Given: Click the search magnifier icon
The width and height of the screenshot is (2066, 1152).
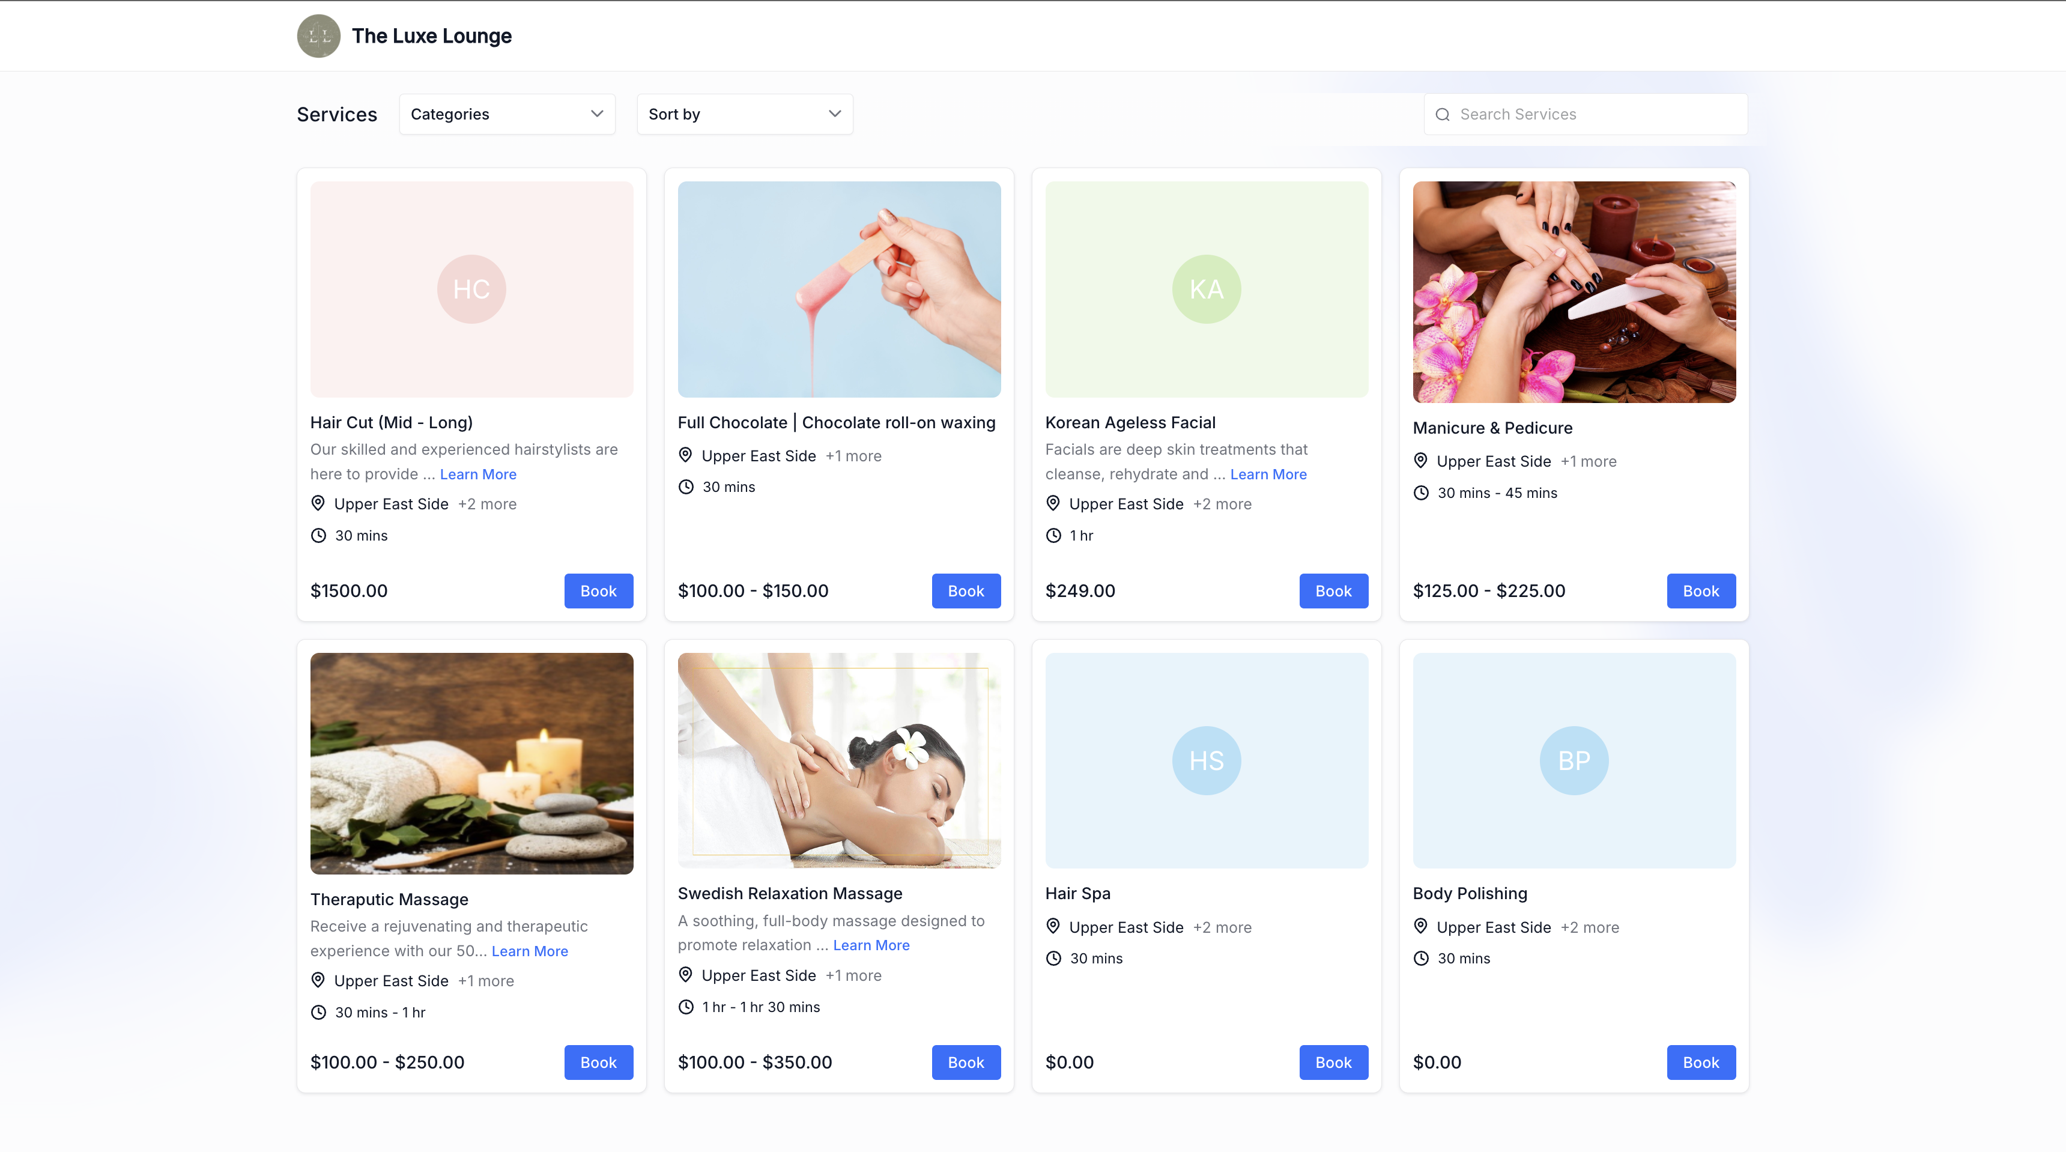Looking at the screenshot, I should tap(1442, 115).
